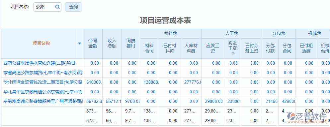Open 京港澳高速公路粤境韶关至广州 project link
Viewport: 330px width, 127px height.
pos(43,102)
